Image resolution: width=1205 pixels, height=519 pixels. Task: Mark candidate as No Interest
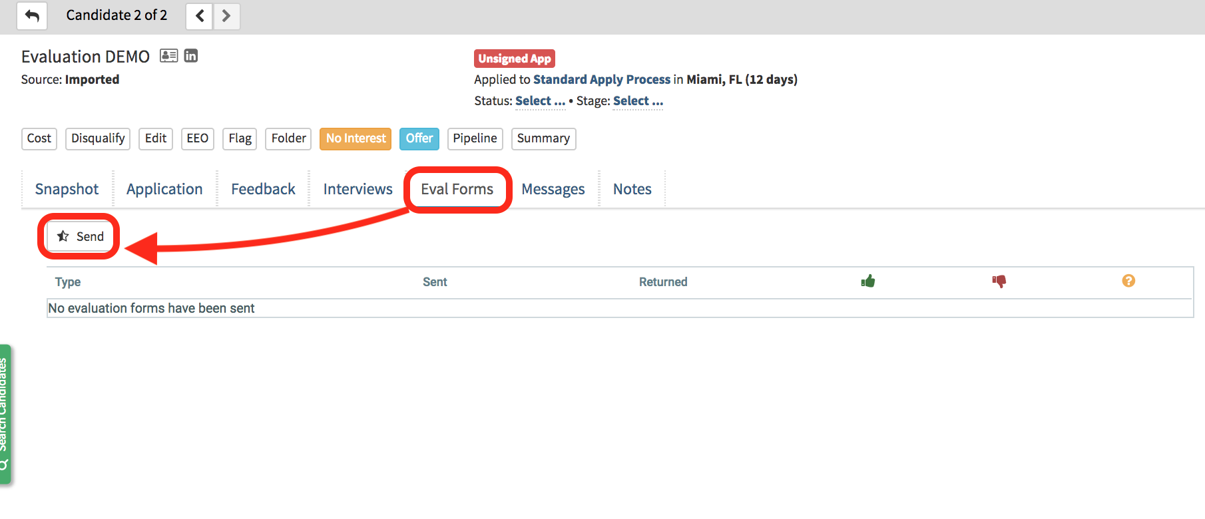pyautogui.click(x=356, y=138)
